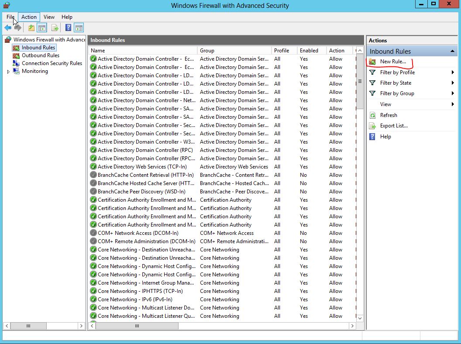The width and height of the screenshot is (461, 344).
Task: Click the title bar application icon
Action: (x=7, y=5)
